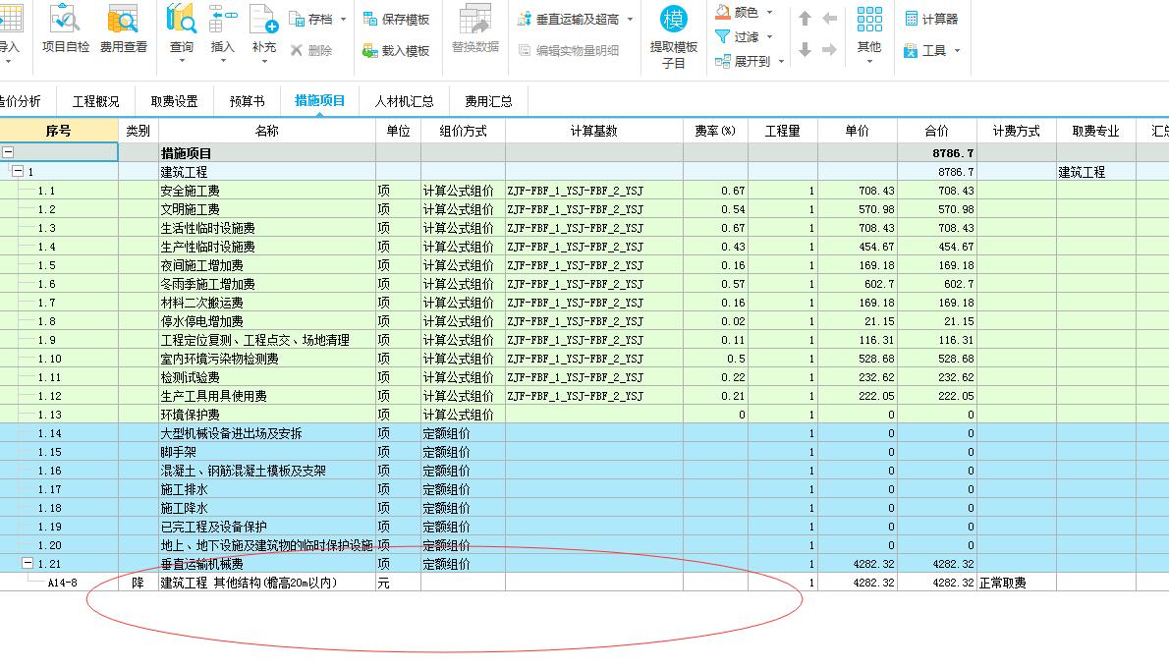Viewport: 1169px width, 669px height.
Task: Open the 过滤 dropdown arrow
Action: [x=769, y=36]
